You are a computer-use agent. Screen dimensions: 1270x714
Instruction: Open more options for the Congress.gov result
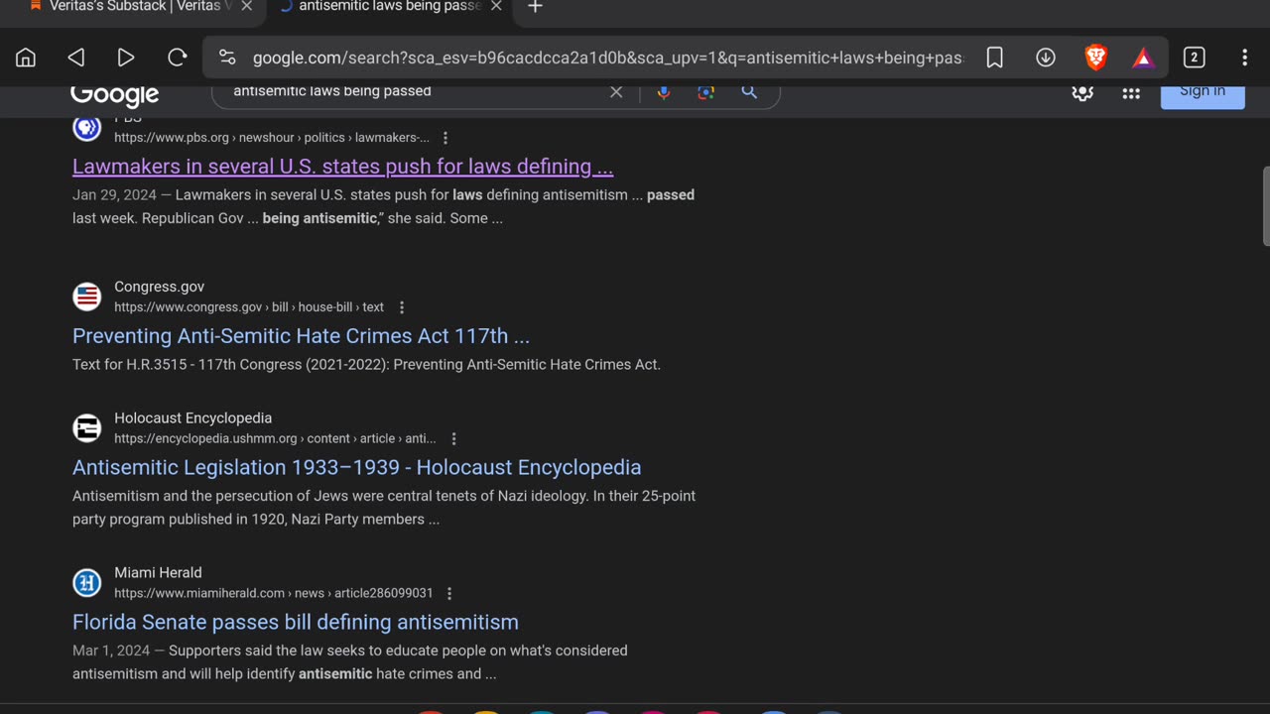click(x=402, y=307)
